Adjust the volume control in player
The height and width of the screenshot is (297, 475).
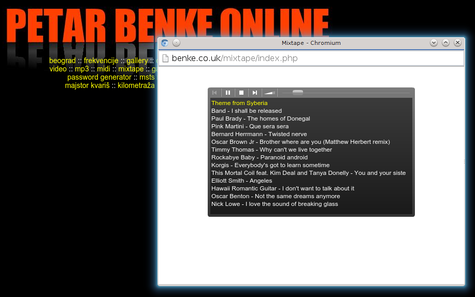[x=269, y=93]
